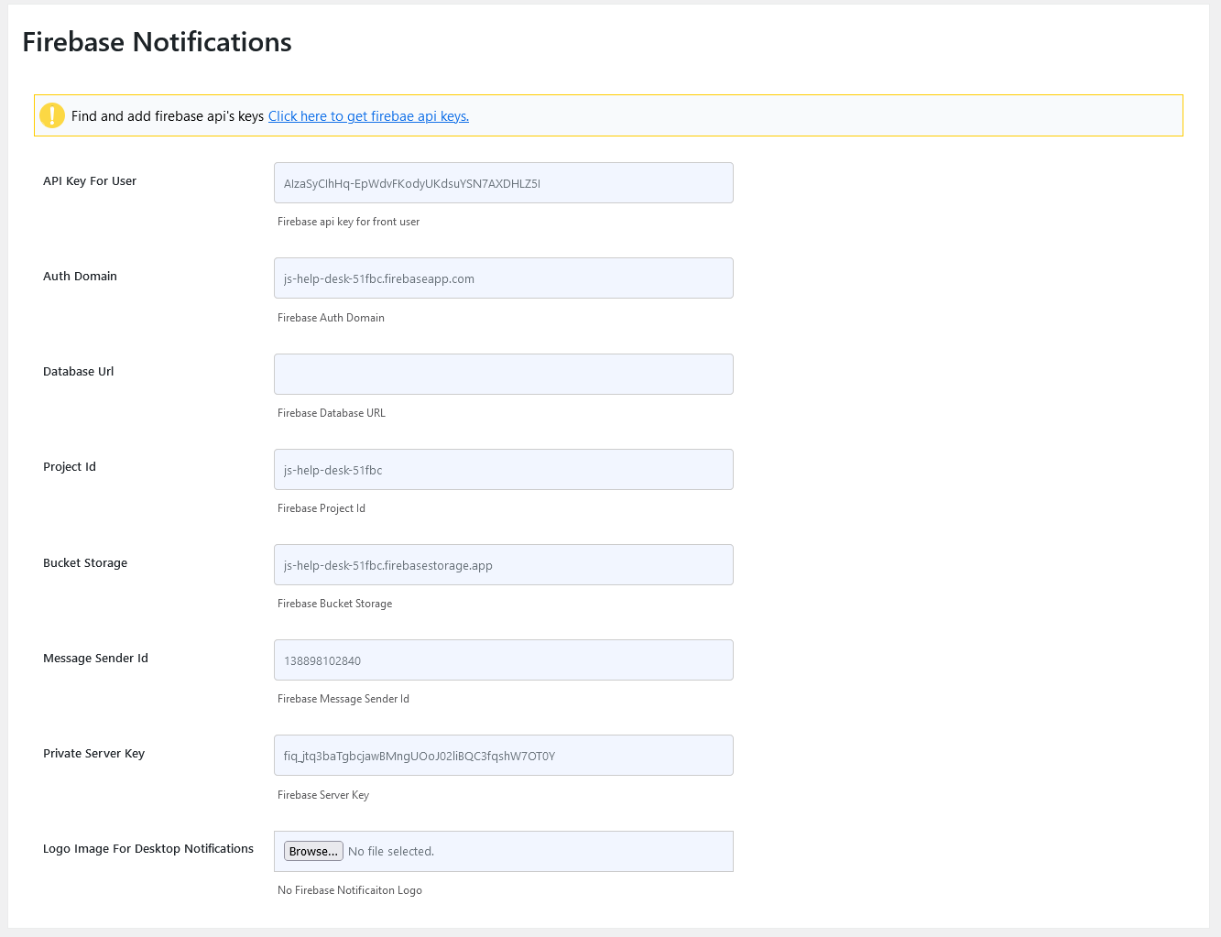Viewport: 1221px width, 937px height.
Task: Click the 'Project Id' field label
Action: (x=70, y=467)
